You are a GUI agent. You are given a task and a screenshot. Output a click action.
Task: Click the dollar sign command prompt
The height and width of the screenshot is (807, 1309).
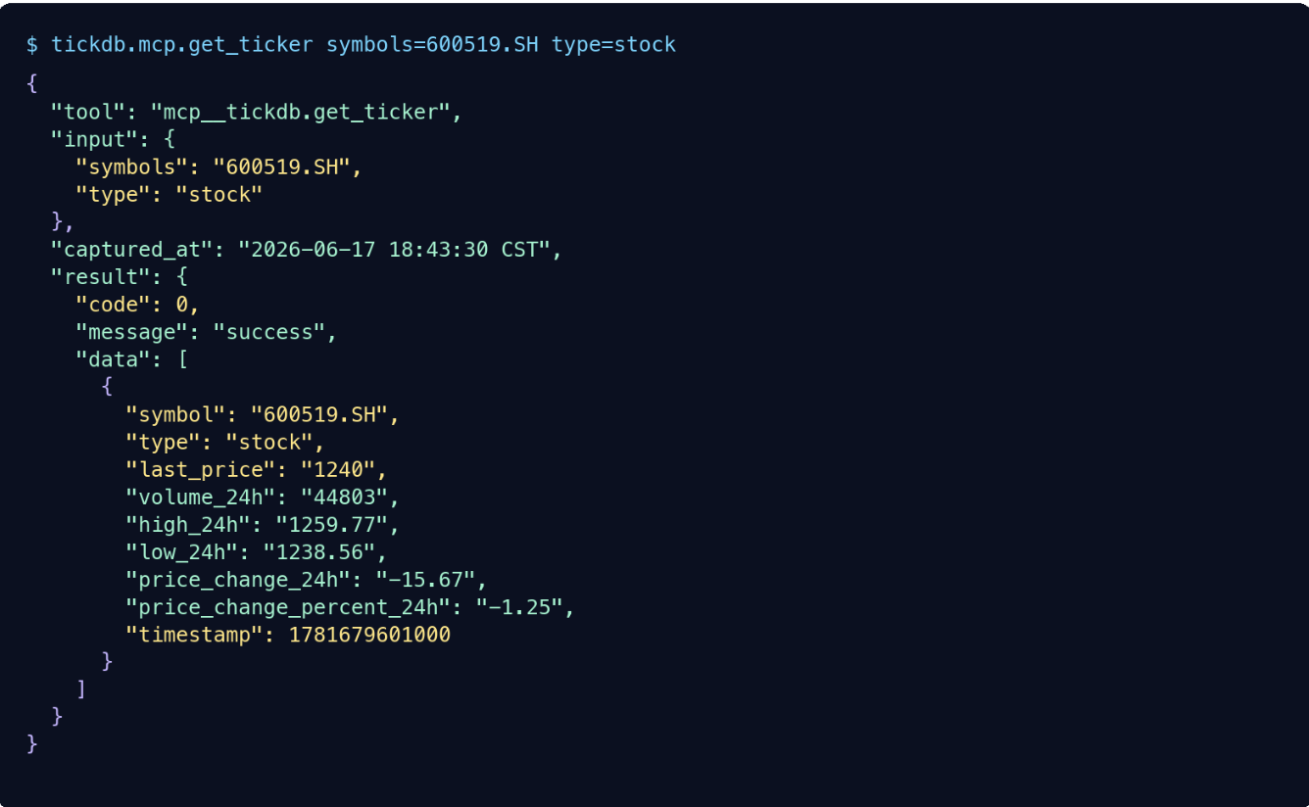pyautogui.click(x=32, y=45)
